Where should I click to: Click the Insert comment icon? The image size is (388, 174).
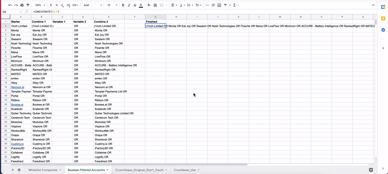(x=213, y=5)
